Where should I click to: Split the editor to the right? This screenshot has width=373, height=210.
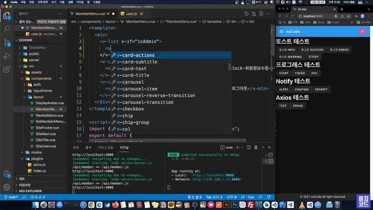tap(261, 14)
